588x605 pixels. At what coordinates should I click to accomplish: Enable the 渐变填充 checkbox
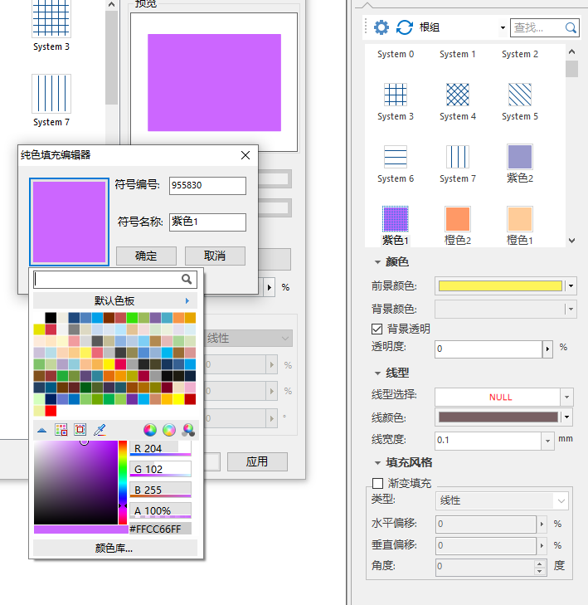pos(378,483)
